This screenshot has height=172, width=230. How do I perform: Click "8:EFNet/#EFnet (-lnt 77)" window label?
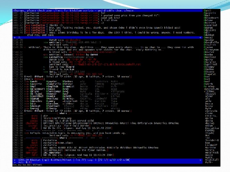click(68, 160)
